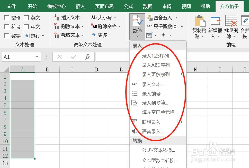Toggle the 符号 checkbox

point(6,27)
